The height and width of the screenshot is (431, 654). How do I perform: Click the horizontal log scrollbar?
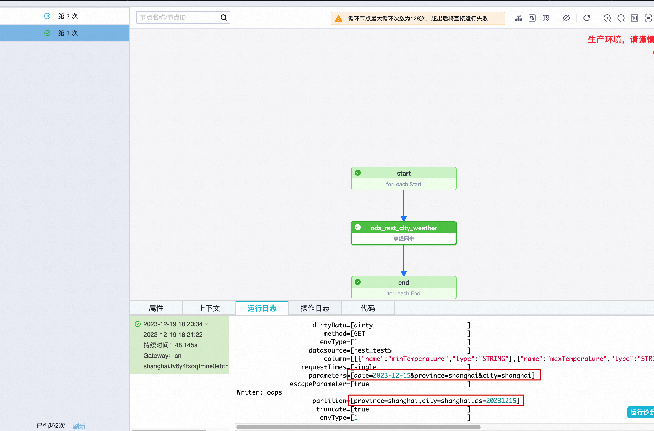click(358, 427)
